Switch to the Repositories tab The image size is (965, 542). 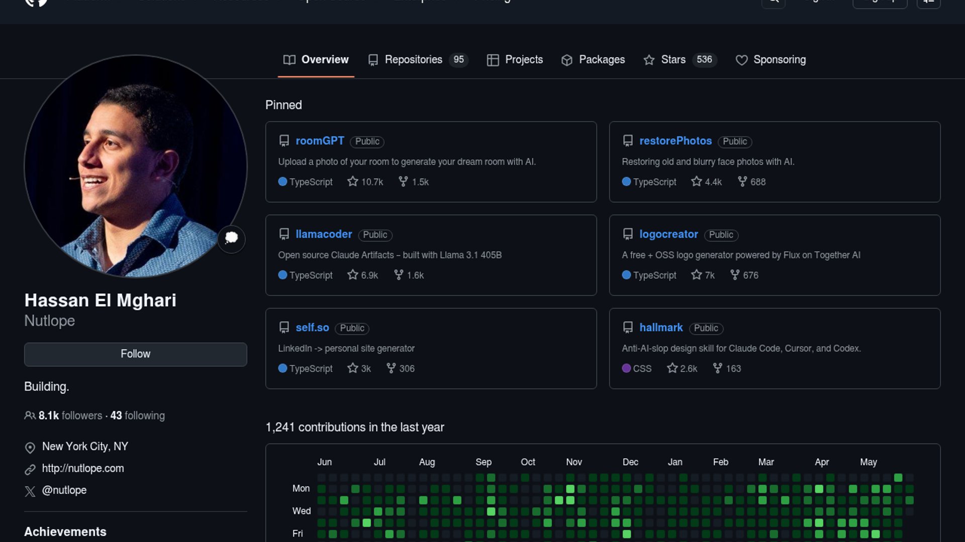418,60
